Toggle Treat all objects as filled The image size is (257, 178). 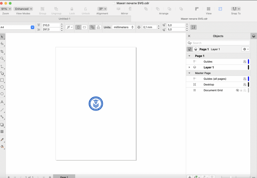click(x=193, y=27)
